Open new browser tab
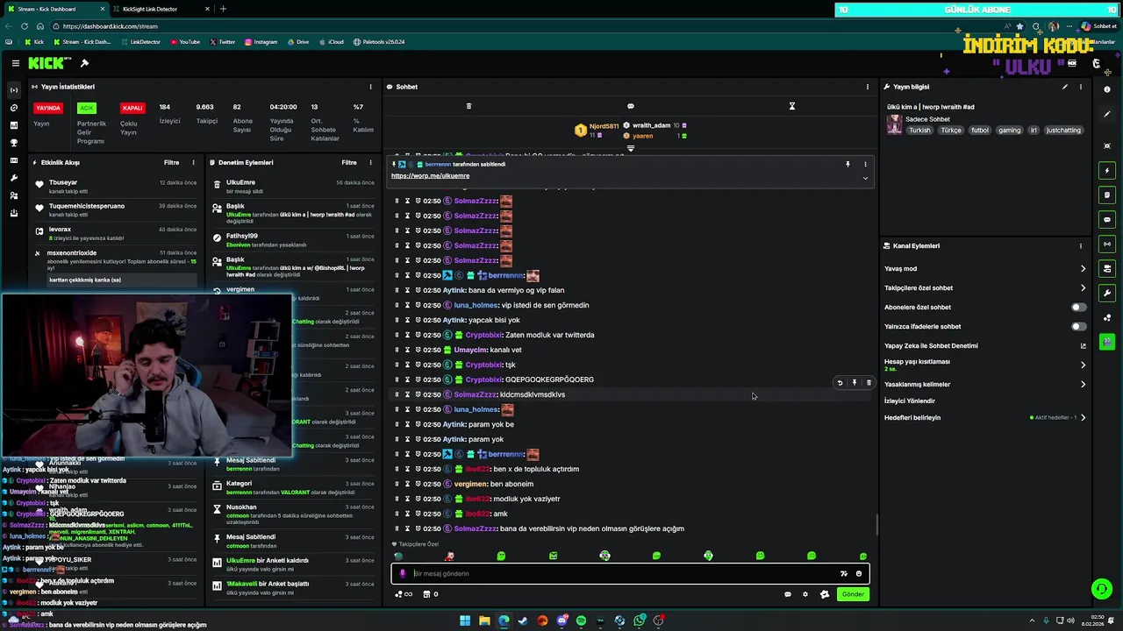 pos(223,9)
